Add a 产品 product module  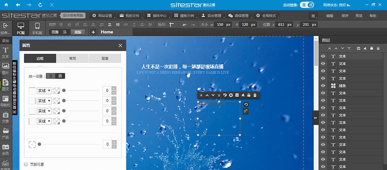tap(6, 133)
